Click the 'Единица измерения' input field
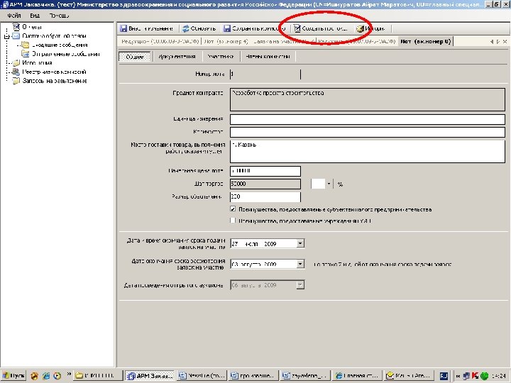This screenshot has height=383, width=511. (368, 119)
